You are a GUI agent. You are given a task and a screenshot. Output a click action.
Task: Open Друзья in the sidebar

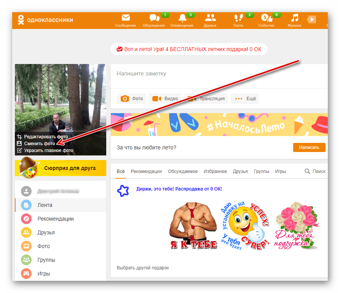tap(61, 232)
